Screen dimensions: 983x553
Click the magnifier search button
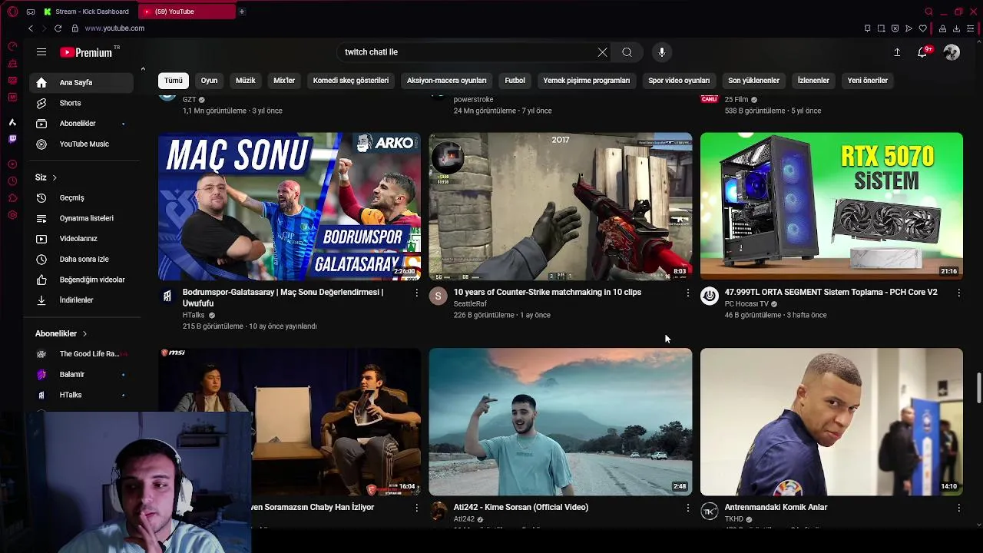(x=627, y=52)
